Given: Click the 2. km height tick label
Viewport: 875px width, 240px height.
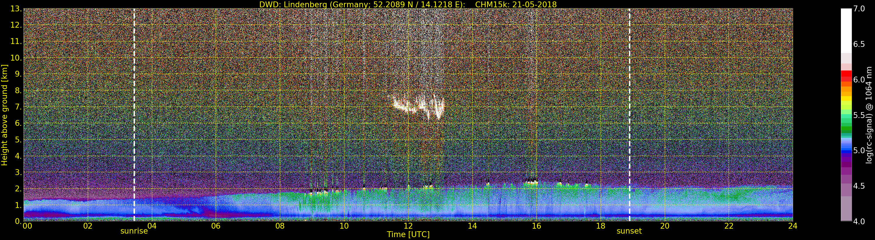Looking at the screenshot, I should (x=17, y=189).
